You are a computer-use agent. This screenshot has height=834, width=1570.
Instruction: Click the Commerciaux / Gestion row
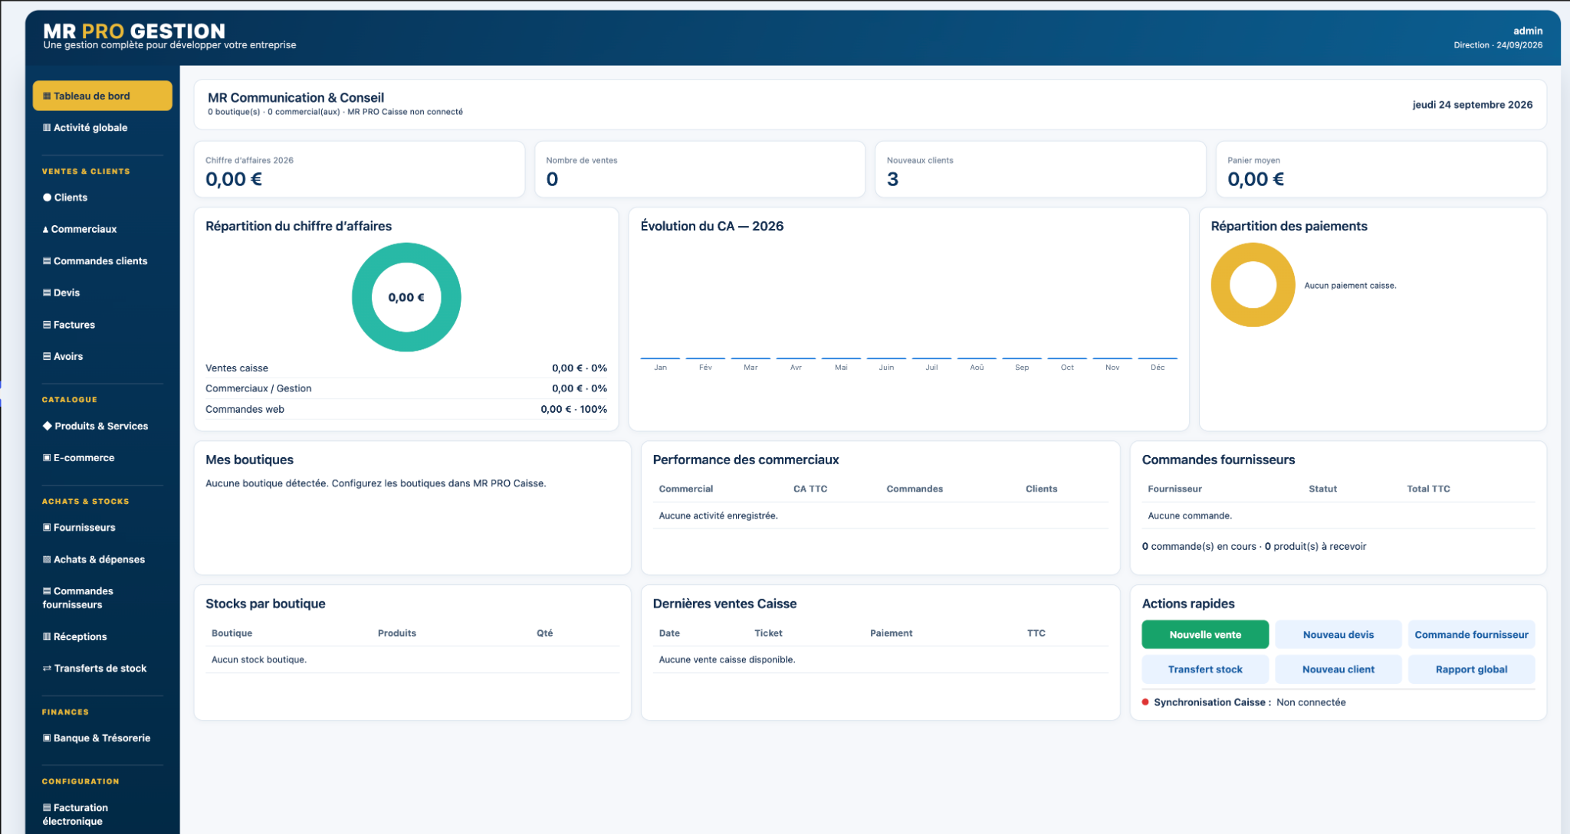pyautogui.click(x=406, y=388)
